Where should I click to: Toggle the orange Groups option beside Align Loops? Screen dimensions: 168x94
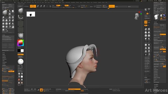(165, 67)
